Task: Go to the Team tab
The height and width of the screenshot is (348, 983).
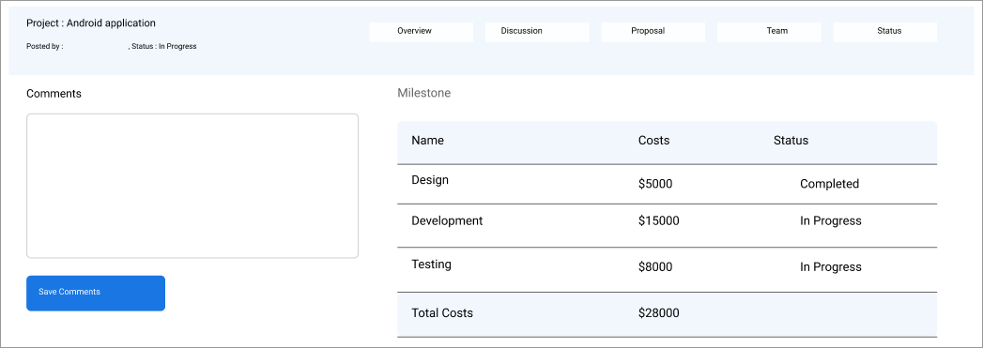Action: pyautogui.click(x=769, y=32)
